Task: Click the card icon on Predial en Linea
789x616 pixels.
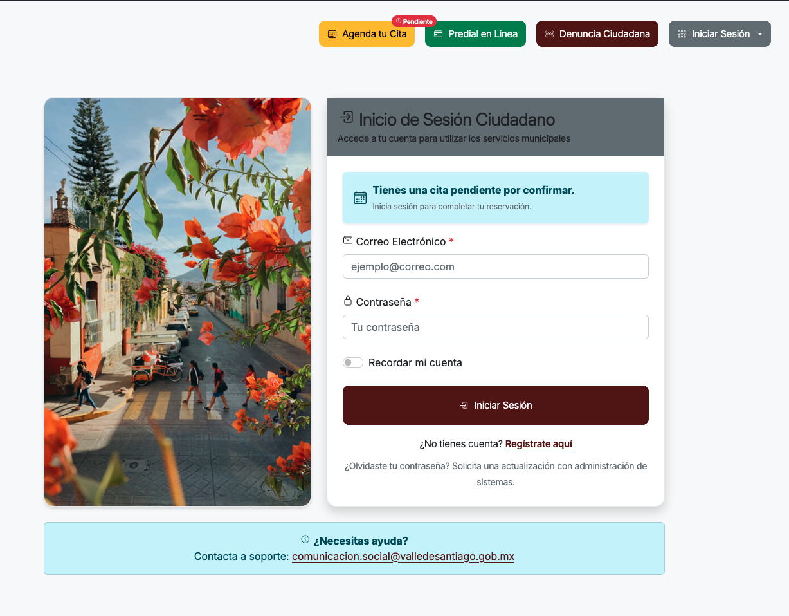Action: 438,34
